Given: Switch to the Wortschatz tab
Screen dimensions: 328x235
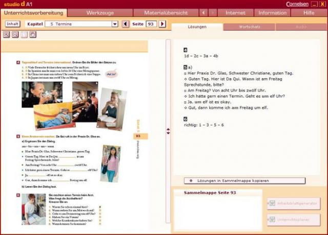Looking at the screenshot, I should 249,26.
